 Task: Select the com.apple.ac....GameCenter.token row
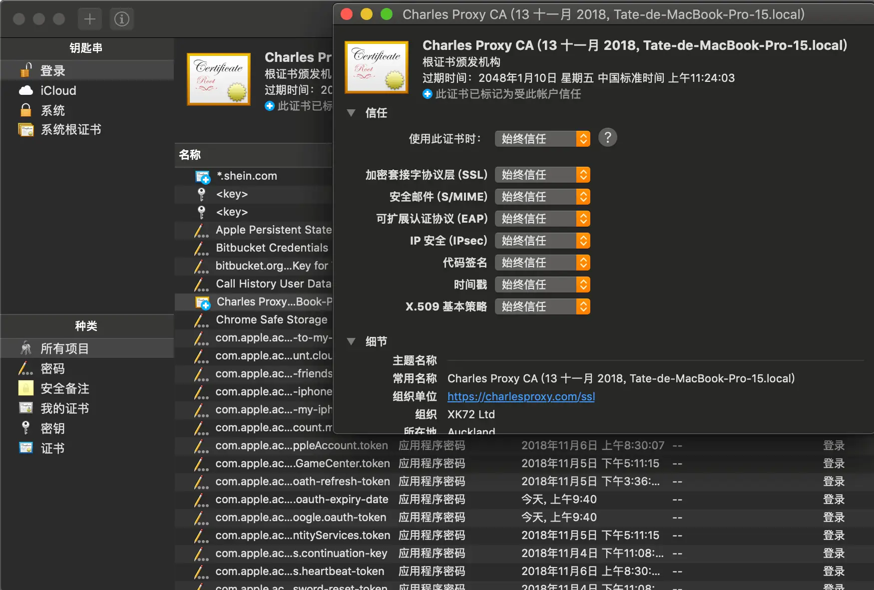point(524,463)
